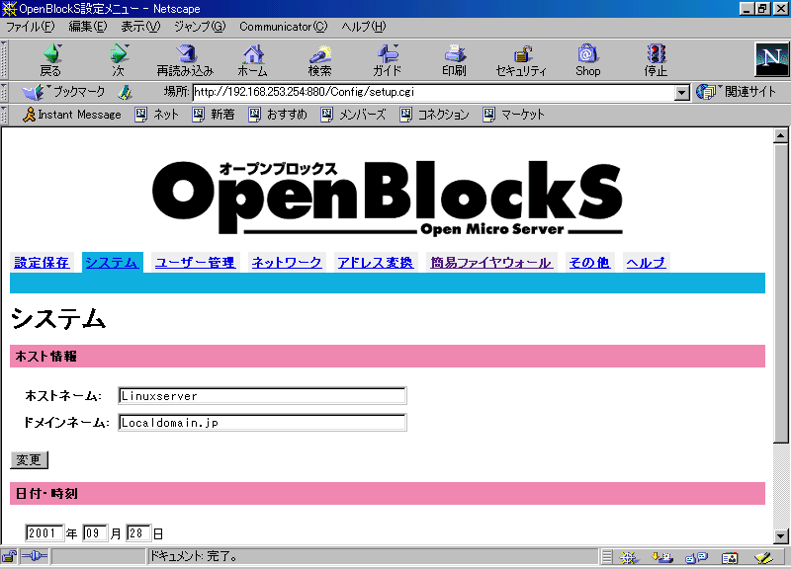Viewport: 791px width, 569px height.
Task: Click the component bar grip handle
Action: click(607, 557)
